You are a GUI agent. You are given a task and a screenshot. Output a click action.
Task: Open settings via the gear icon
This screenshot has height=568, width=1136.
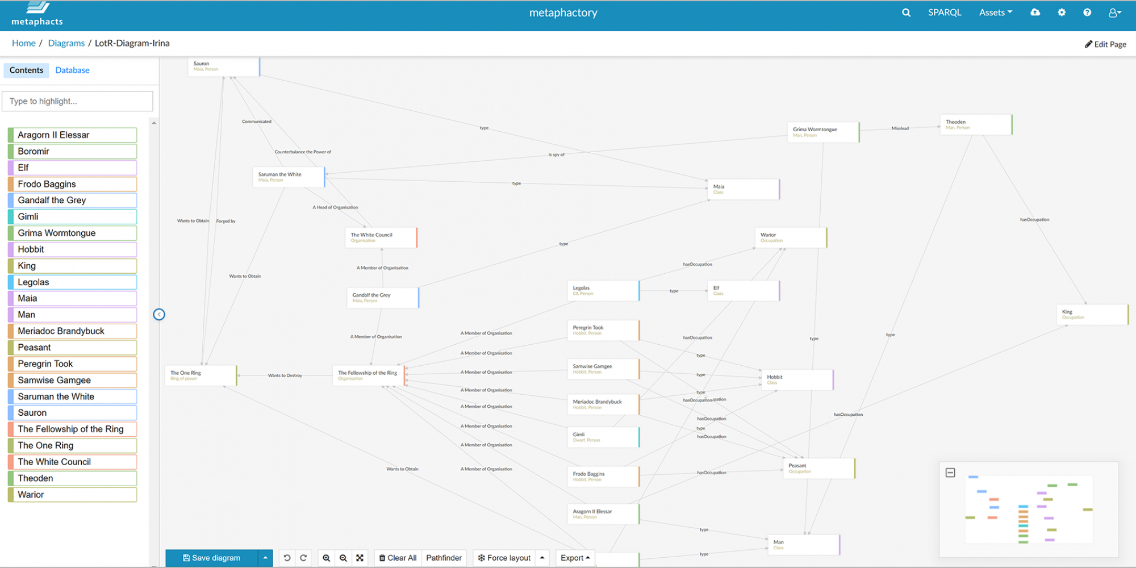1062,12
